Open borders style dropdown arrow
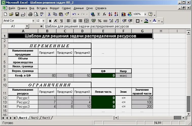Image resolution: width=192 pixels, height=126 pixels. [x=142, y=21]
